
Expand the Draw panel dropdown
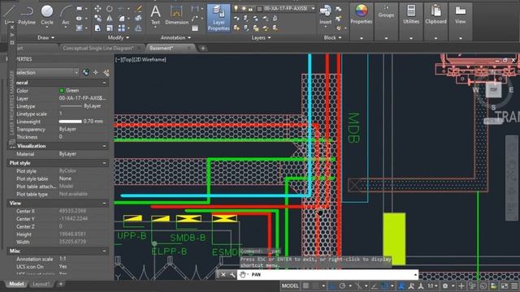pyautogui.click(x=45, y=38)
